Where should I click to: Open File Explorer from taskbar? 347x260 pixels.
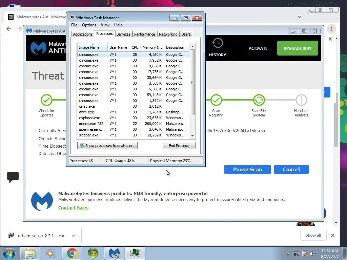pyautogui.click(x=30, y=253)
